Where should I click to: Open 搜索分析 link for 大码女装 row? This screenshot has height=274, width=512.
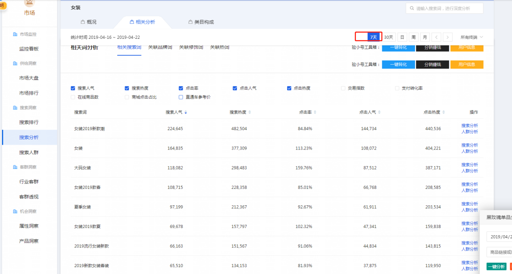click(470, 165)
